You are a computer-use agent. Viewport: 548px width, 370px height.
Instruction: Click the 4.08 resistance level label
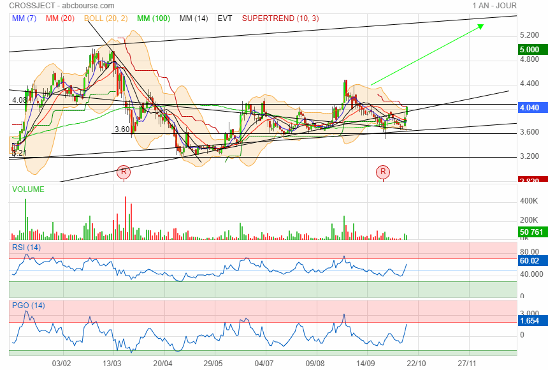coord(19,100)
